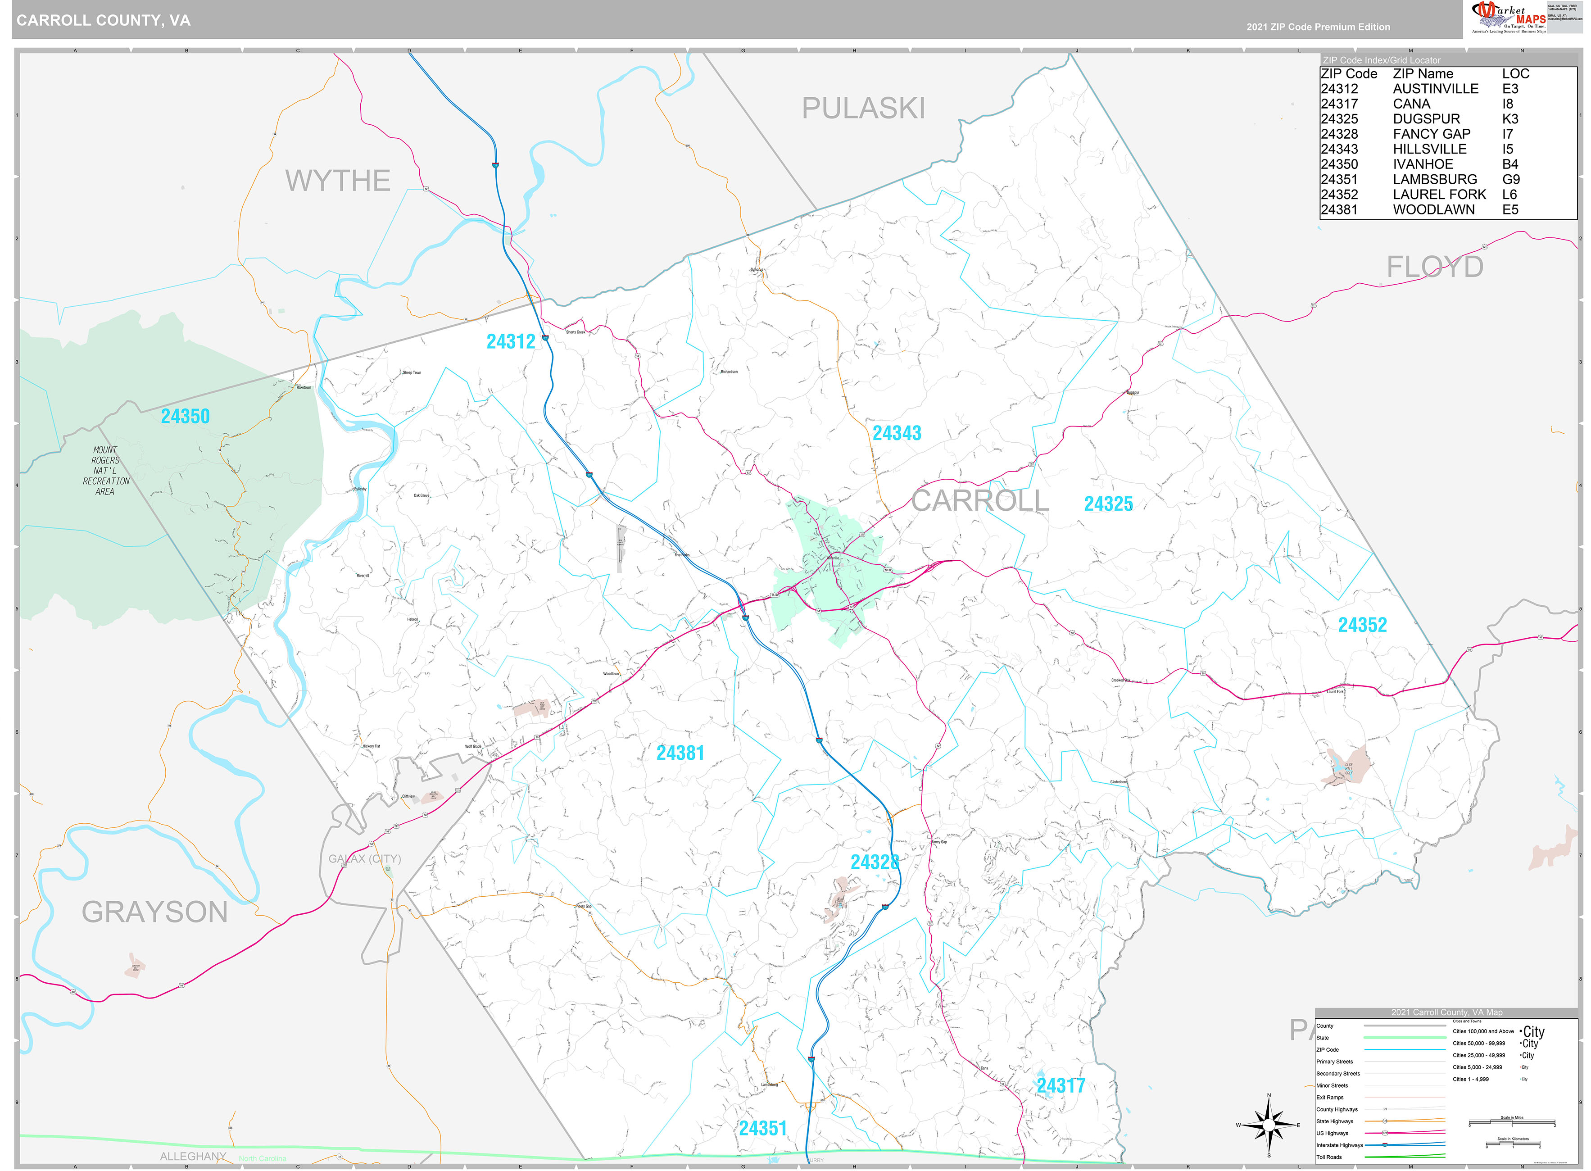Select the LAUREL FORK row in the ZIP index
The width and height of the screenshot is (1591, 1171).
click(1448, 194)
